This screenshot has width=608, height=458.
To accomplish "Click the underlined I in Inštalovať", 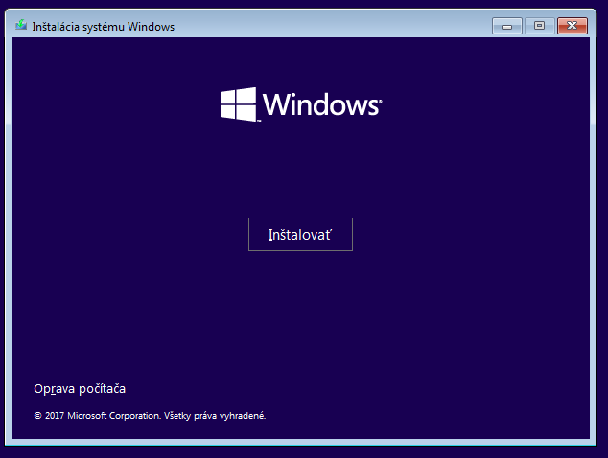I will [270, 235].
